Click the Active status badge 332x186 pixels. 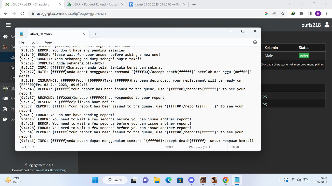(x=304, y=56)
